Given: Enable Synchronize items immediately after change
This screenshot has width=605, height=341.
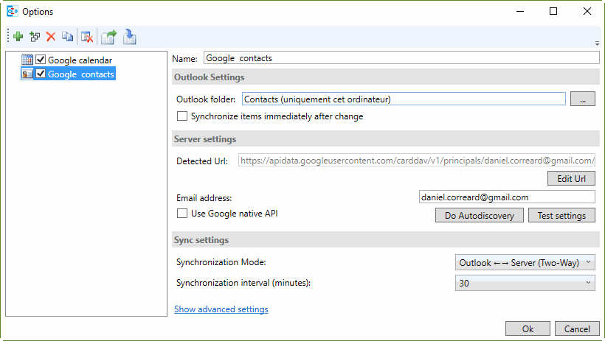Looking at the screenshot, I should coord(182,116).
